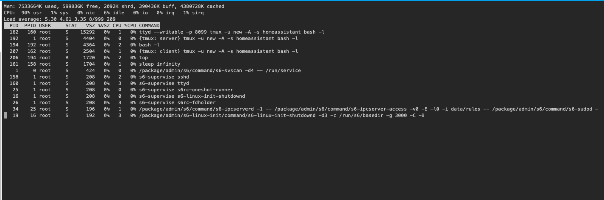Click the COMMAND column header
This screenshot has width=604, height=200.
149,26
